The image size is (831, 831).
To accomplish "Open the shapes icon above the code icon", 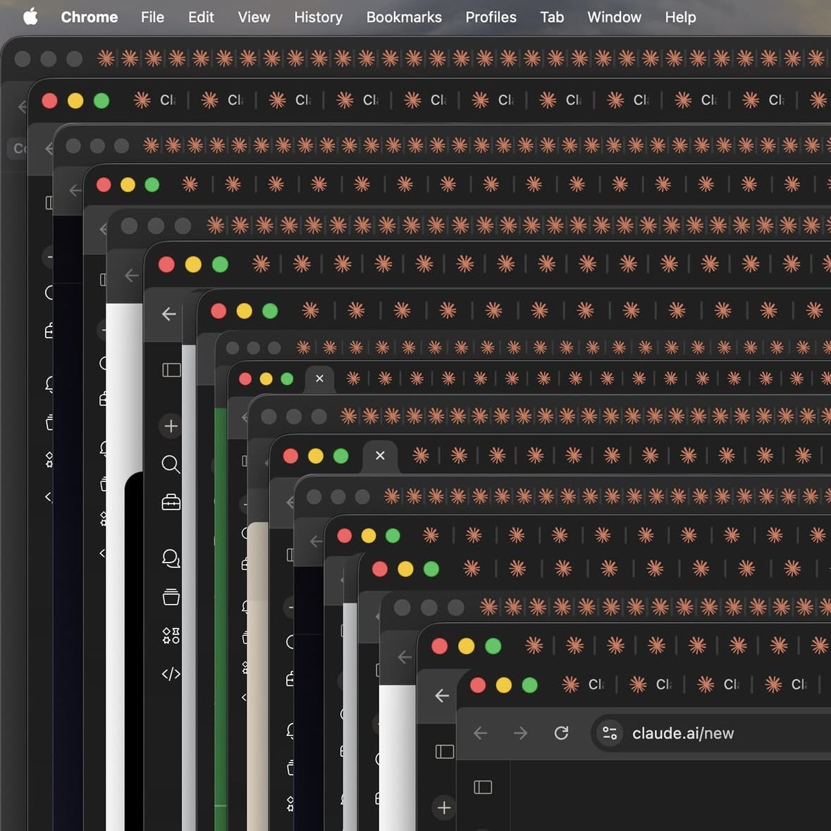I will (171, 635).
